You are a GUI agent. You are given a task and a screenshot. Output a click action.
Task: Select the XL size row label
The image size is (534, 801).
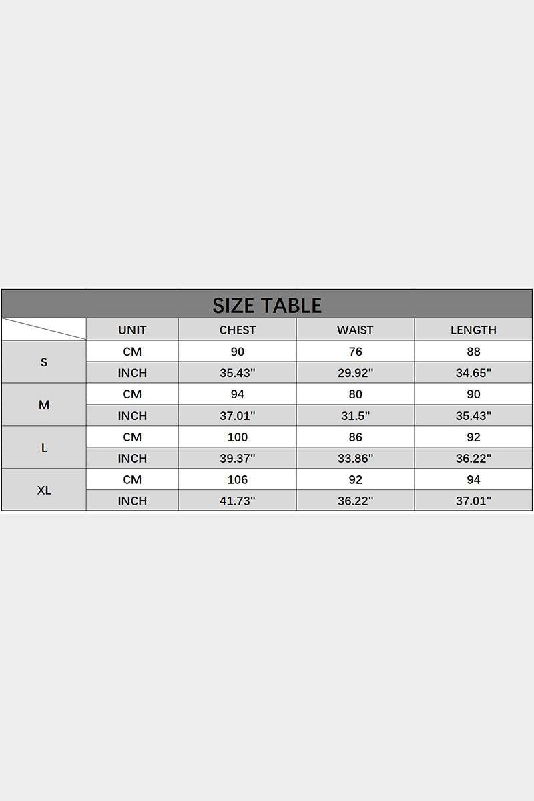pyautogui.click(x=44, y=490)
